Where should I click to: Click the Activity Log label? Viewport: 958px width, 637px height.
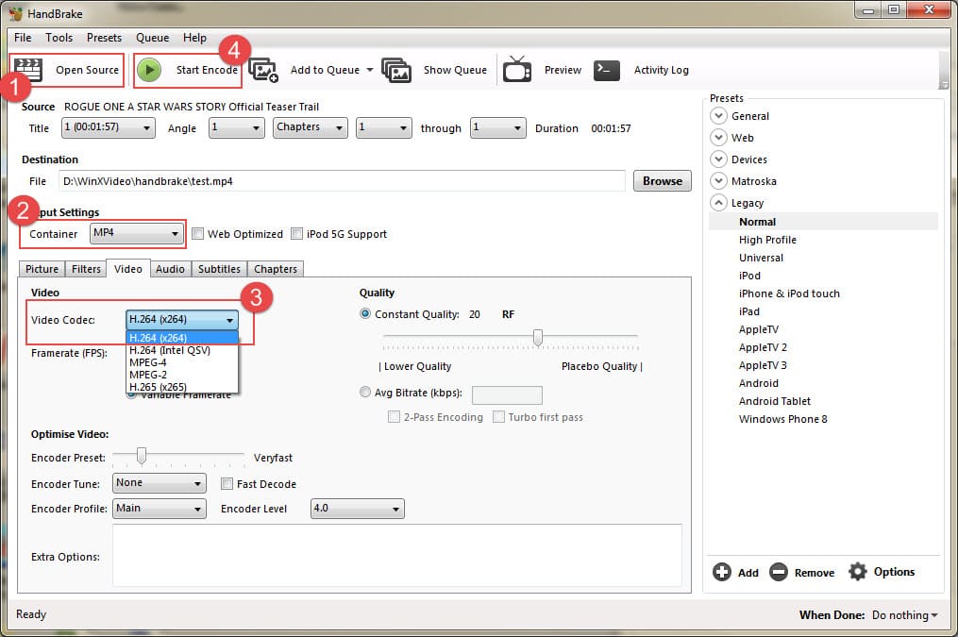(x=661, y=70)
